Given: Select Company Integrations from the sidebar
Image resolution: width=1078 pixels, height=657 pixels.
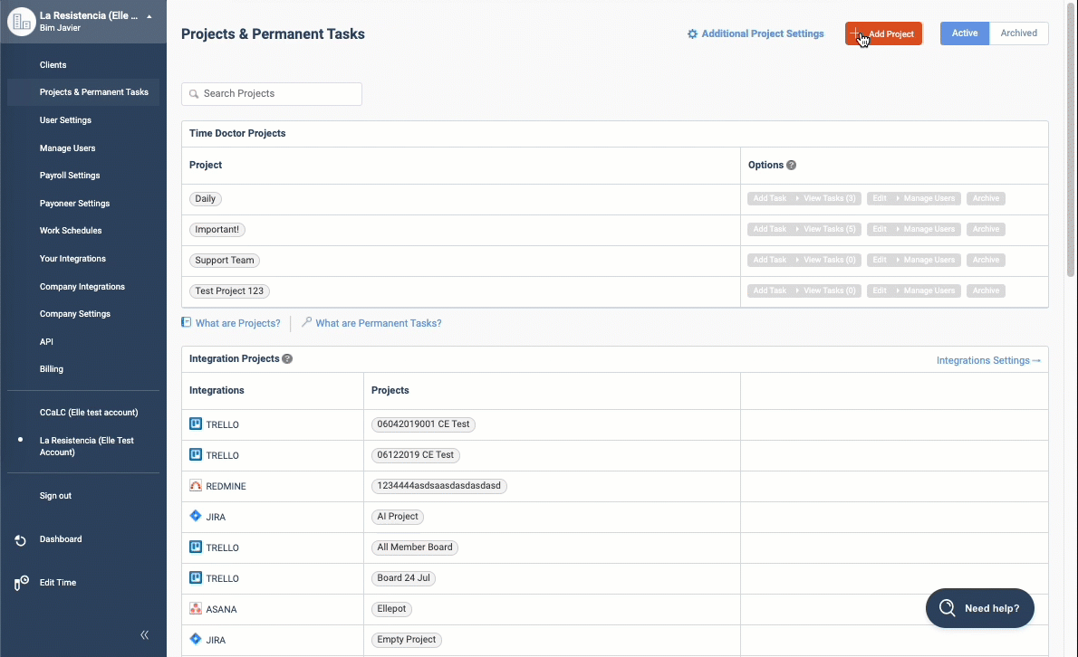Looking at the screenshot, I should point(83,286).
